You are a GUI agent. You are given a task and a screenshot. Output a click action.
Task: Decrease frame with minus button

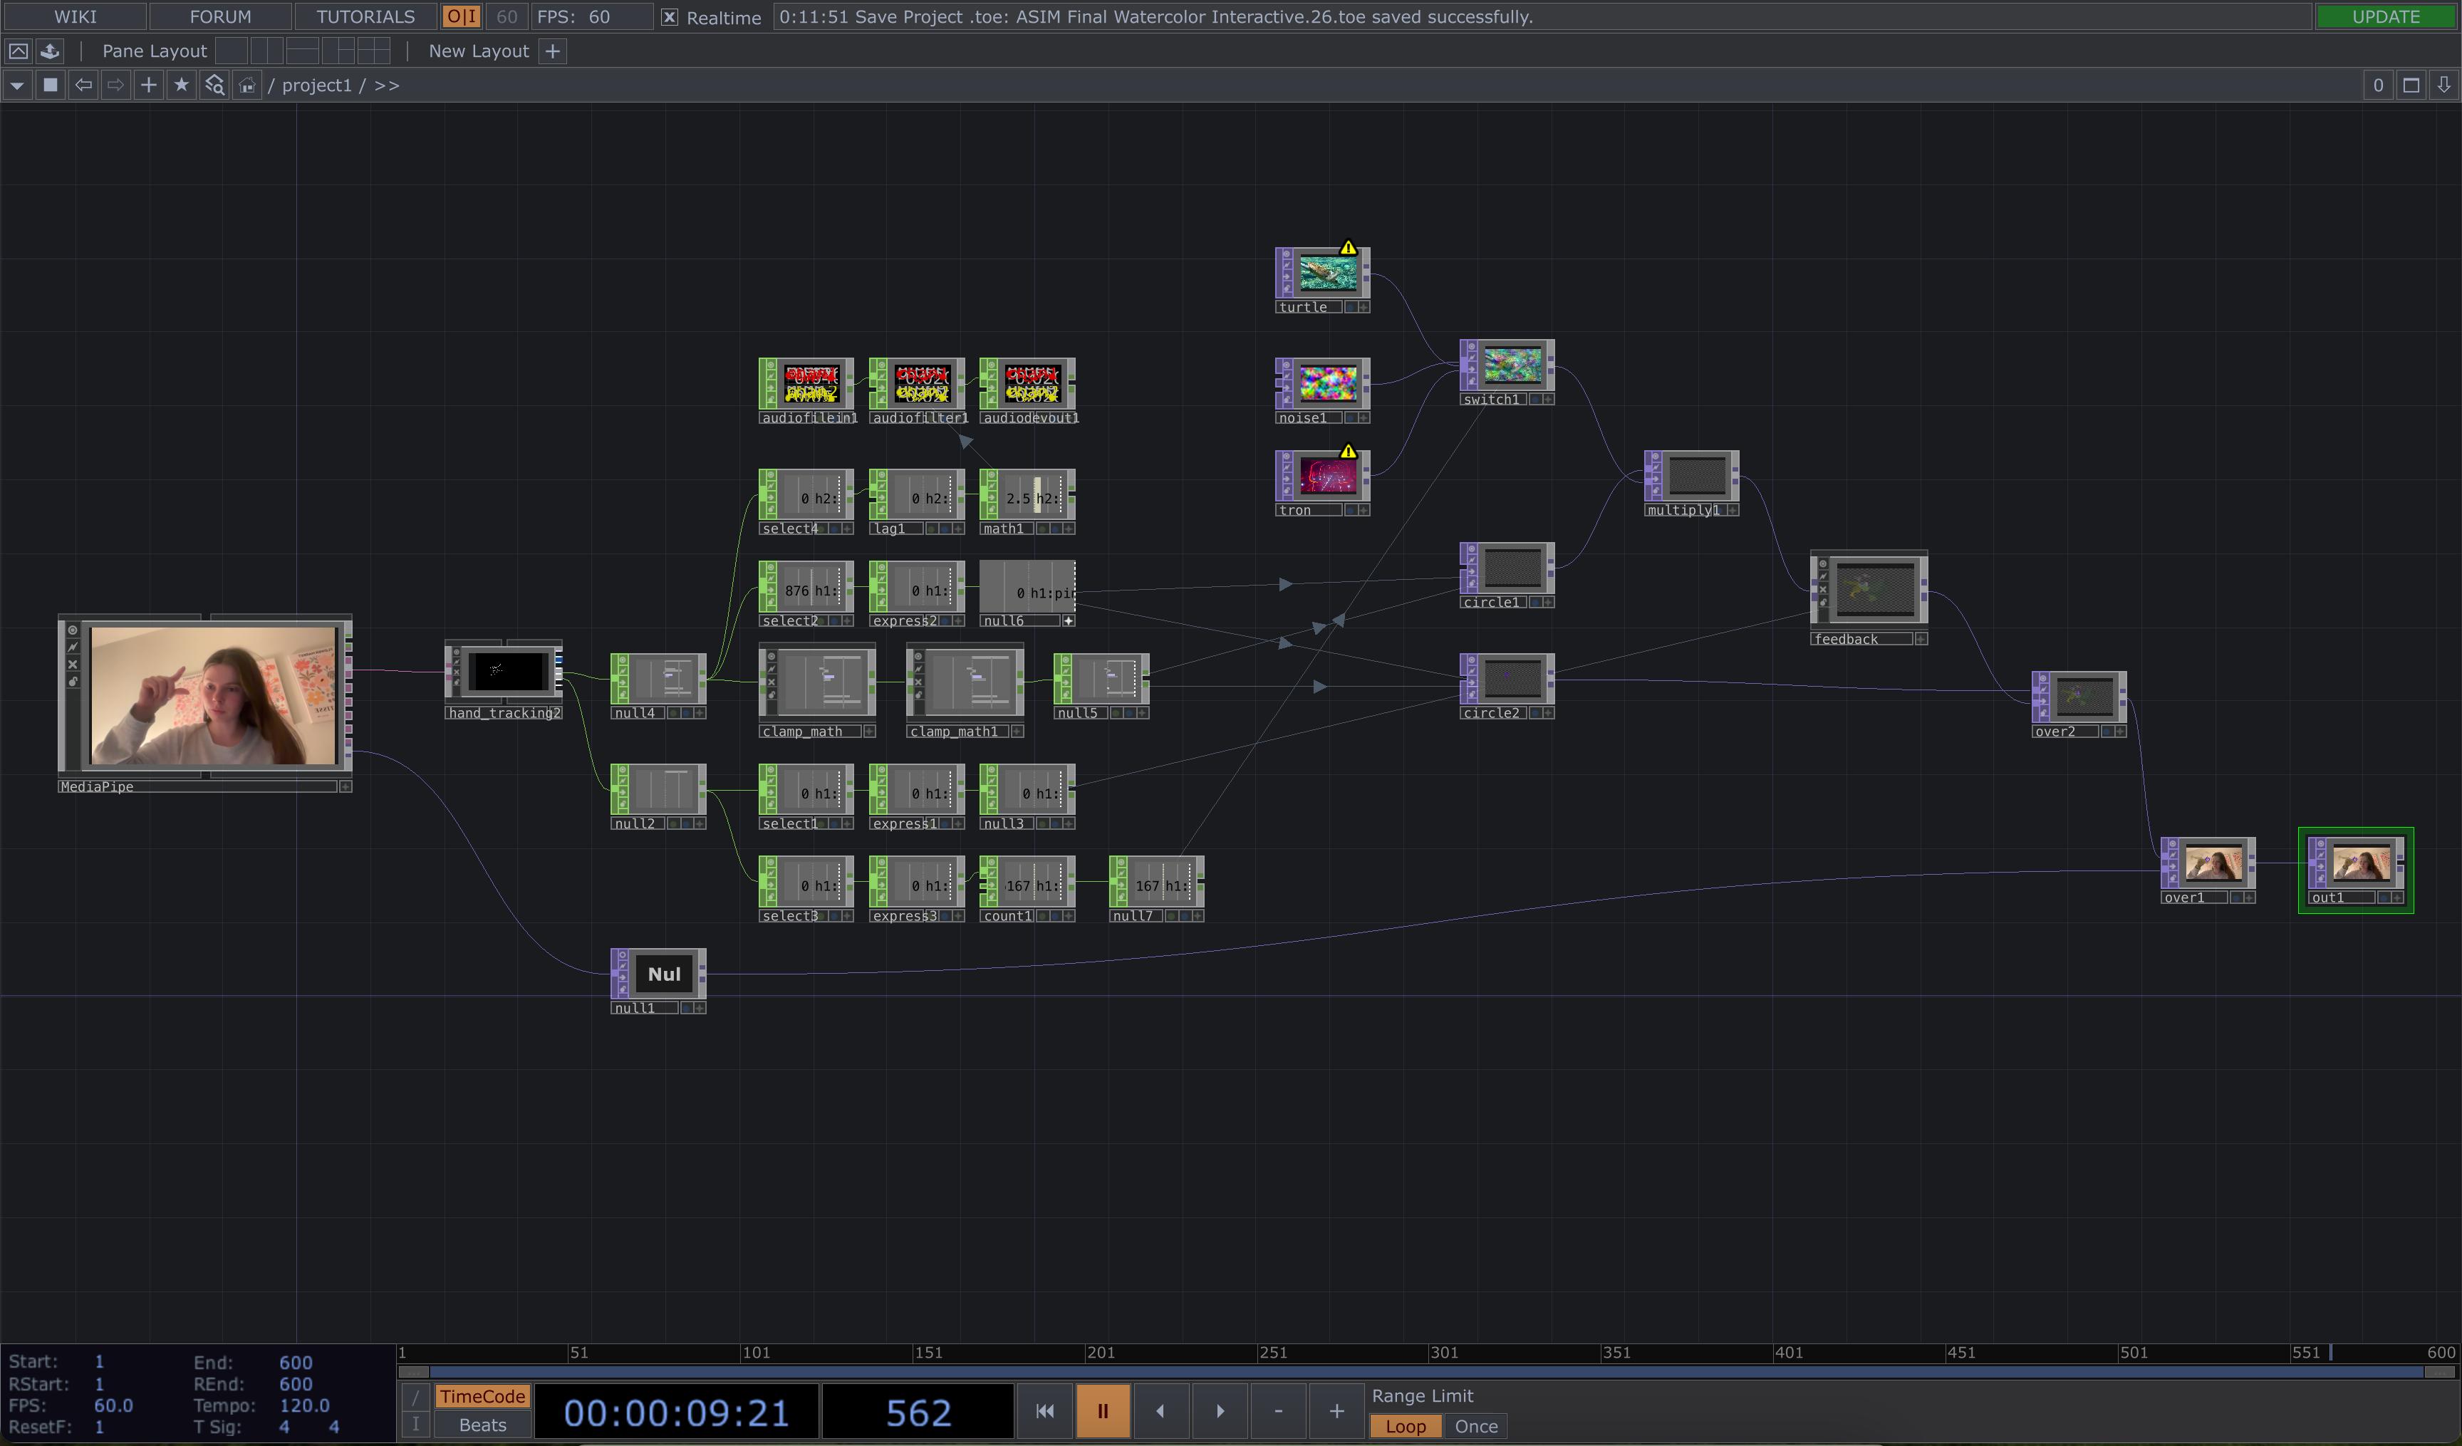[1278, 1411]
